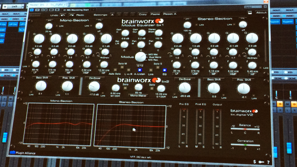The image size is (297, 167).
Task: Click the Mono-Maker 80 Hz knob
Action: coord(138,87)
